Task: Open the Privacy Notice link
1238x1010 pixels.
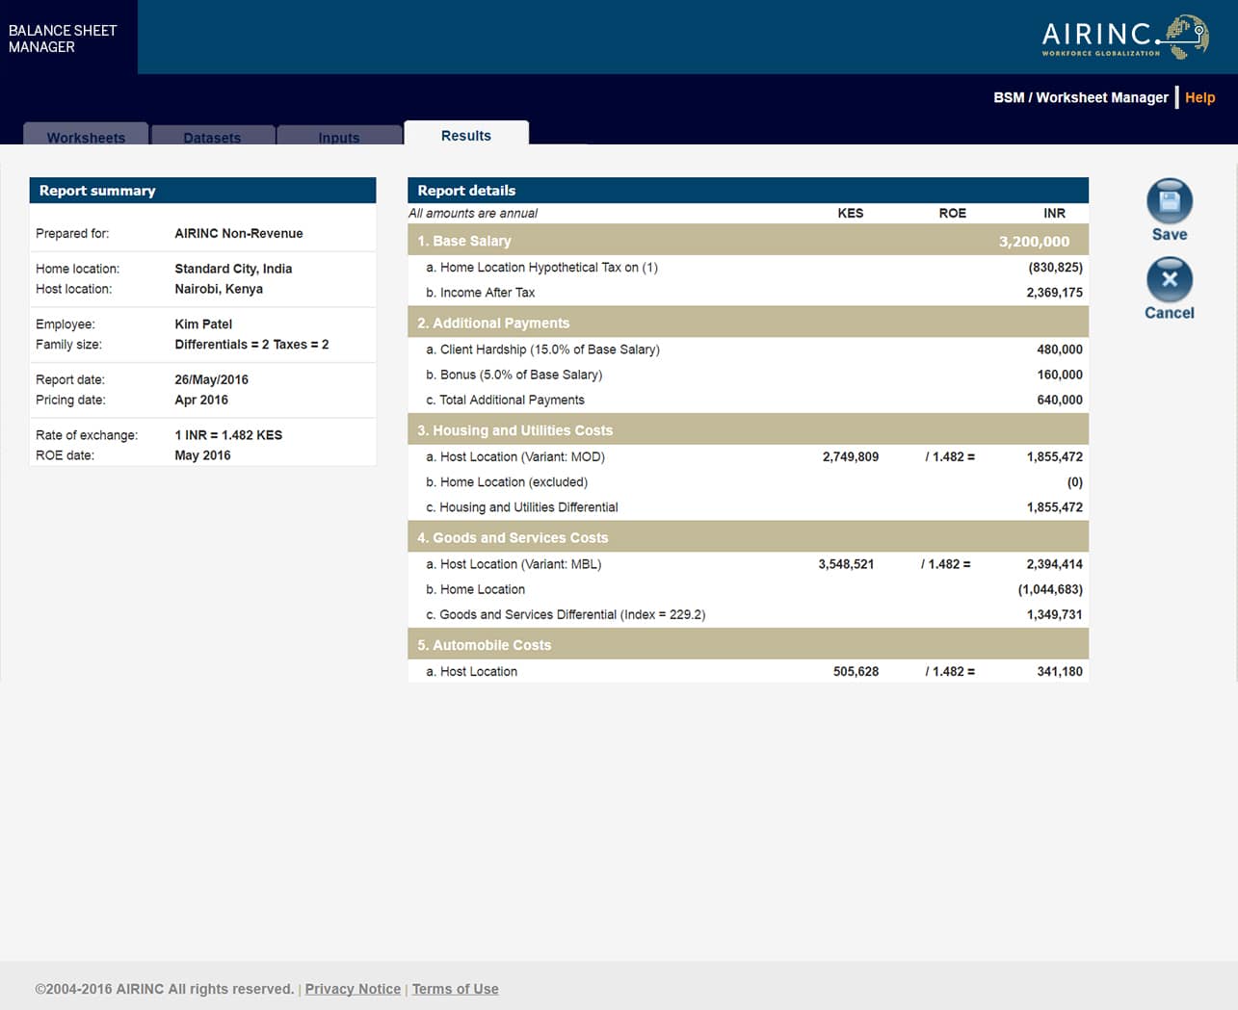Action: click(x=353, y=989)
